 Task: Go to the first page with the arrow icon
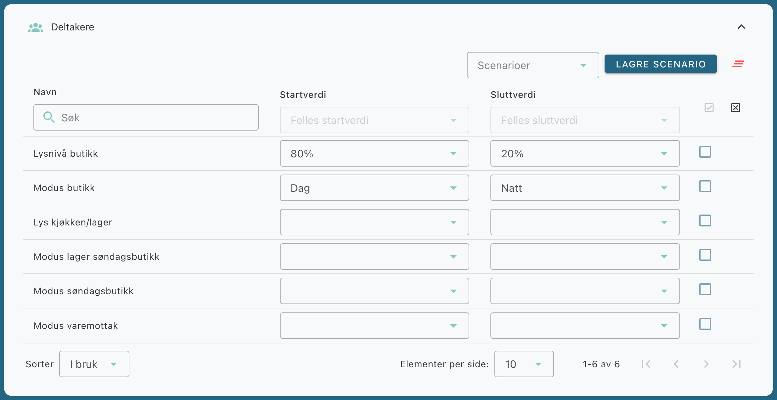pyautogui.click(x=646, y=364)
